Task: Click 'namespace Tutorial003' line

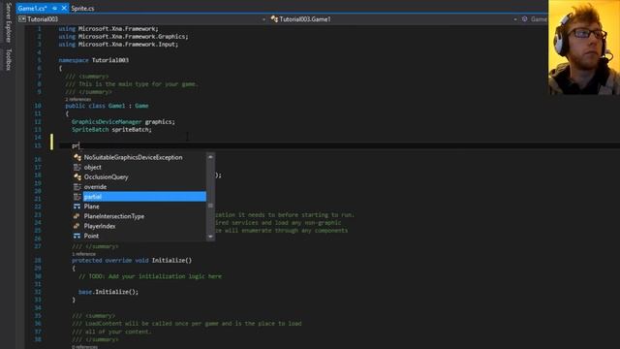Action: point(93,60)
